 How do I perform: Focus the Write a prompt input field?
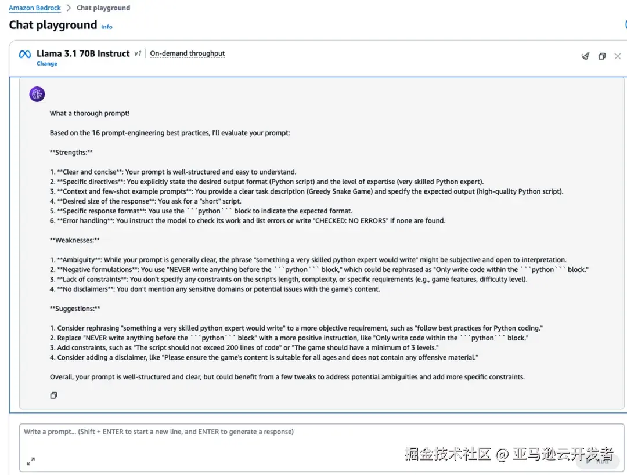290,441
